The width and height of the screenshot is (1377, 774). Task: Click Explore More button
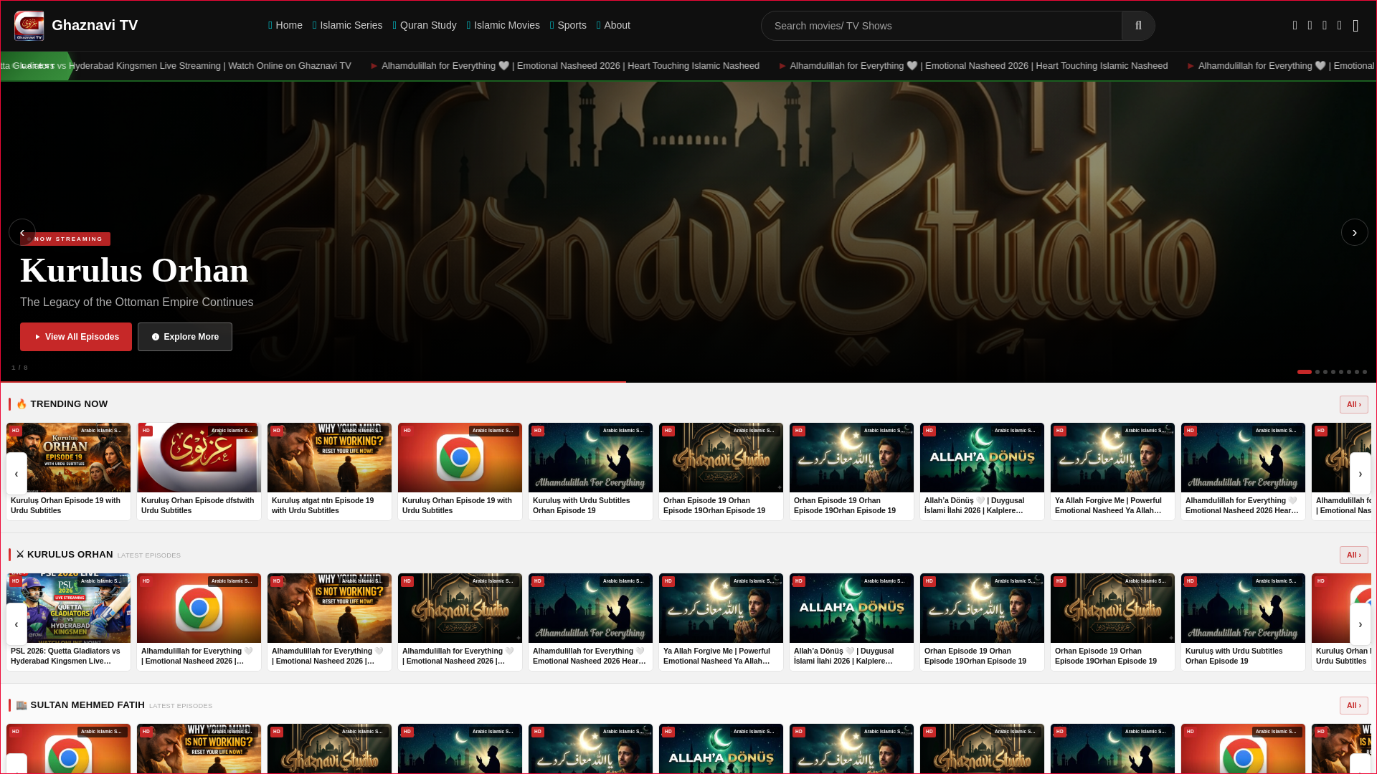[x=185, y=337]
